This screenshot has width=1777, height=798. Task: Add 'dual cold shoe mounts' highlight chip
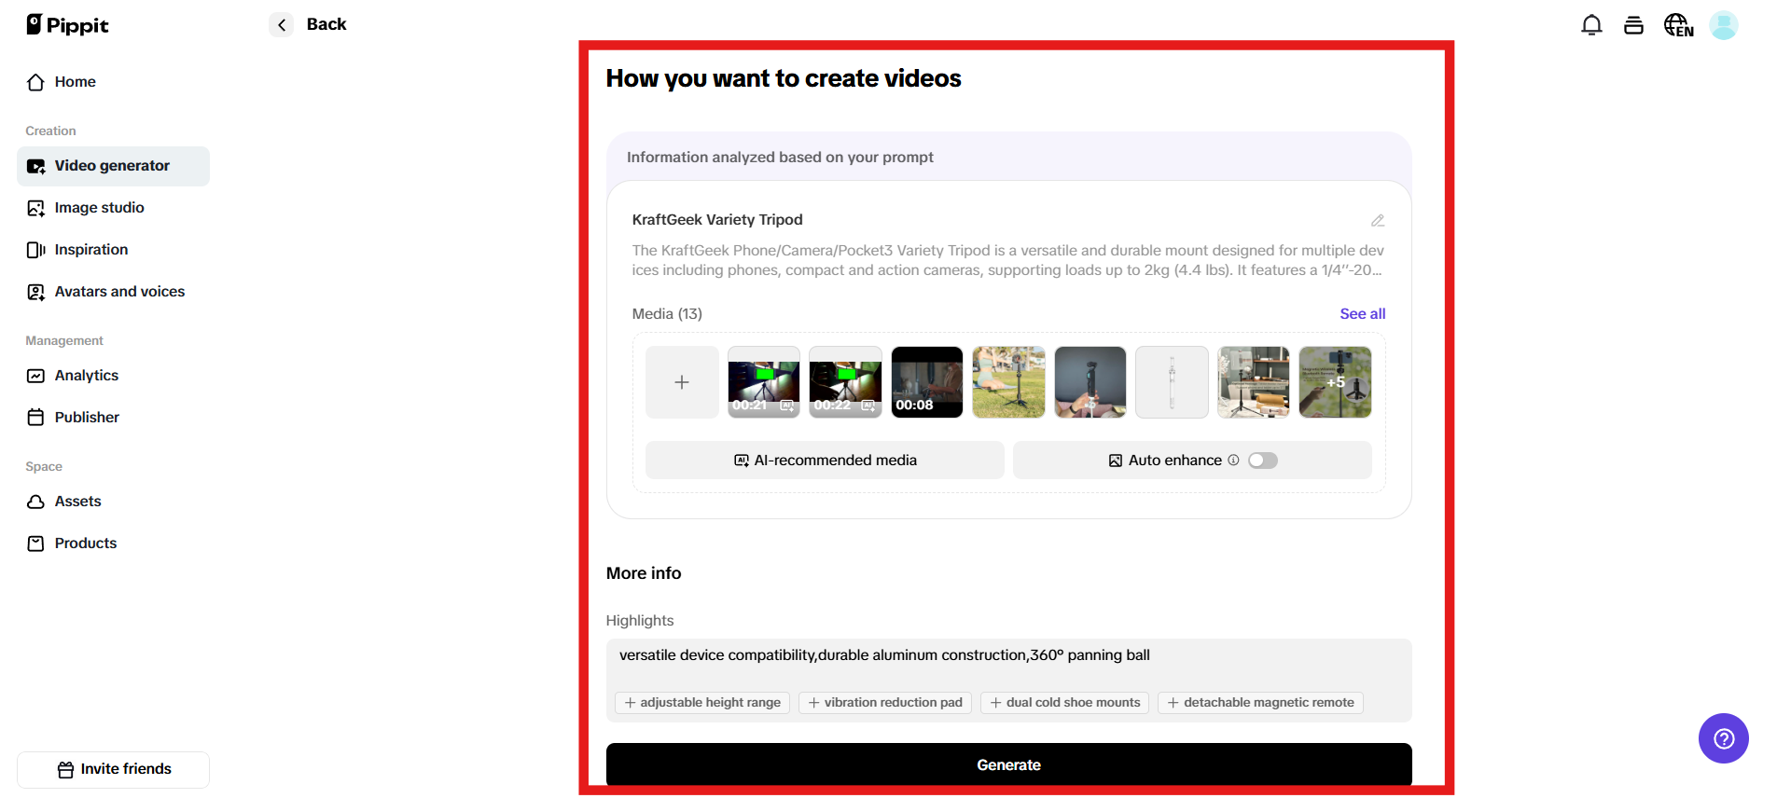click(1064, 703)
